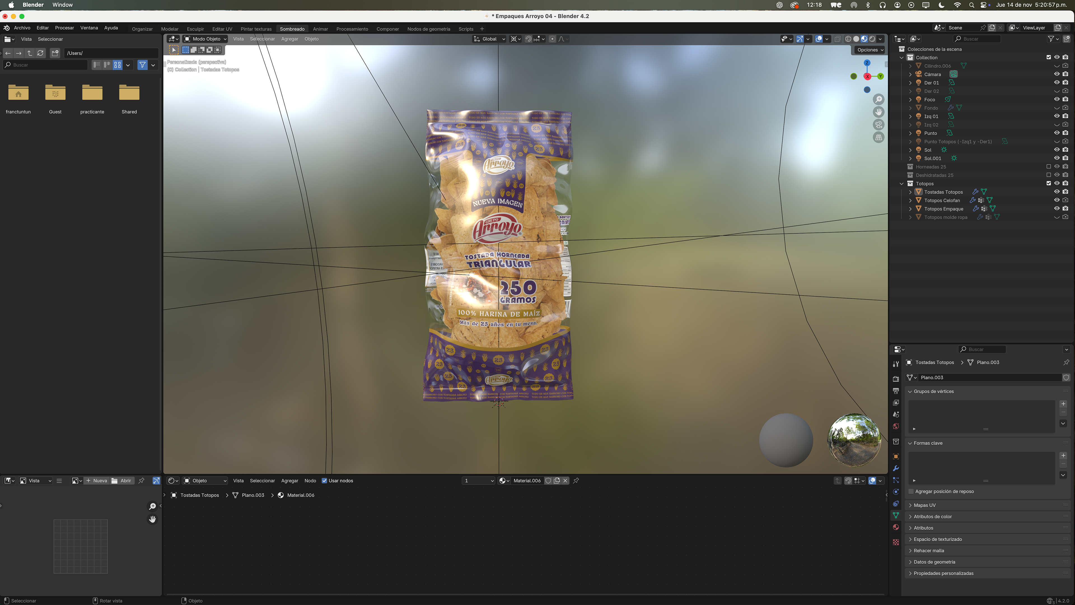Exclude Totopos collection via checkbox

click(1049, 183)
